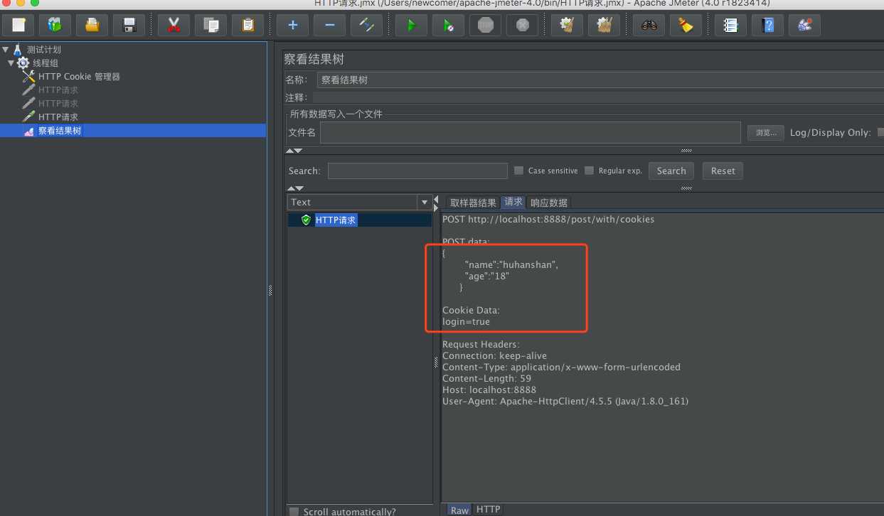
Task: Collapse the 线程组 tree node arrow
Action: 11,63
